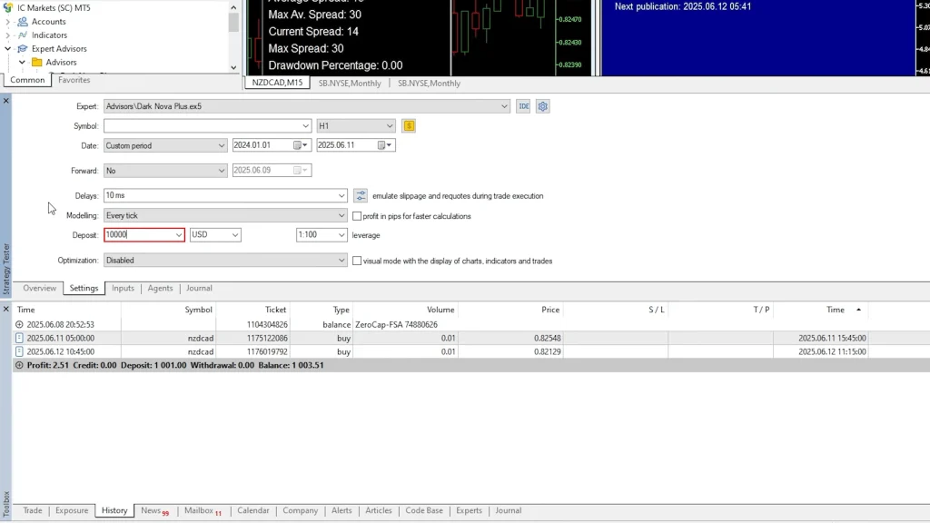The width and height of the screenshot is (930, 523).
Task: Open expert in MetaEditor IDE icon
Action: pyautogui.click(x=523, y=106)
